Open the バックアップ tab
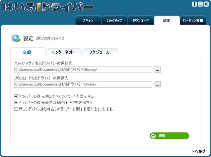 point(114,21)
